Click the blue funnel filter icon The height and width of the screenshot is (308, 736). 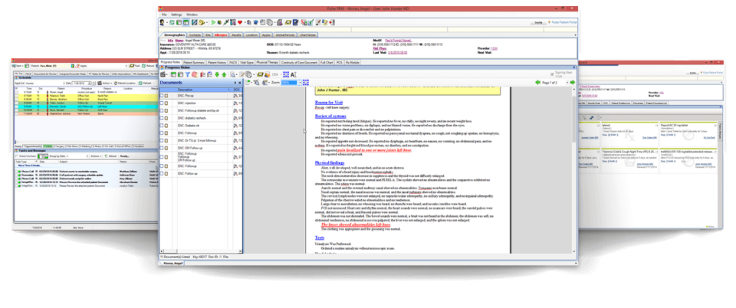(187, 74)
